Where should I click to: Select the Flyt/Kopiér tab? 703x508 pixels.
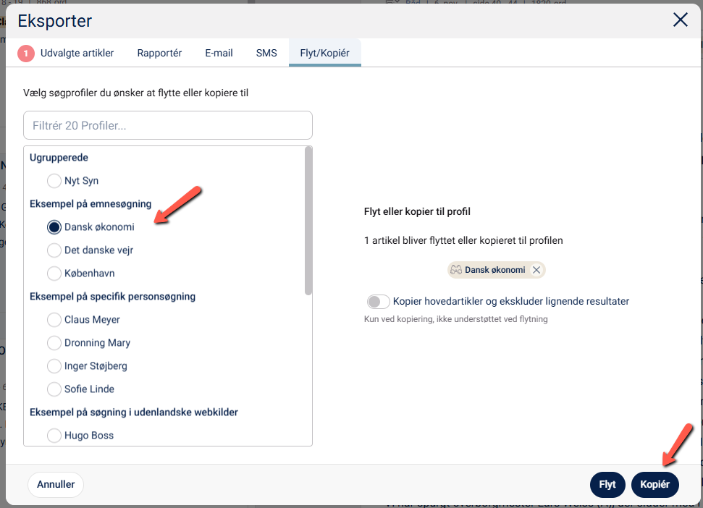pyautogui.click(x=324, y=53)
